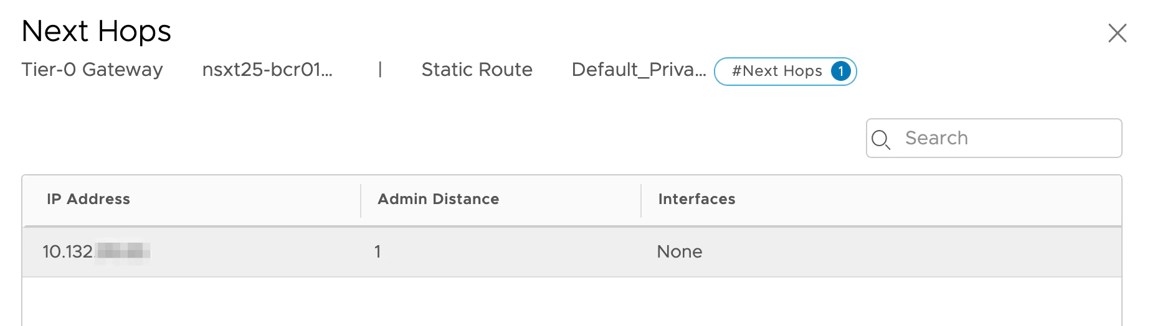The height and width of the screenshot is (326, 1150).
Task: Close the Next Hops dialog
Action: (x=1117, y=33)
